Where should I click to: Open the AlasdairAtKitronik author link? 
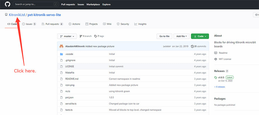click(x=75, y=47)
